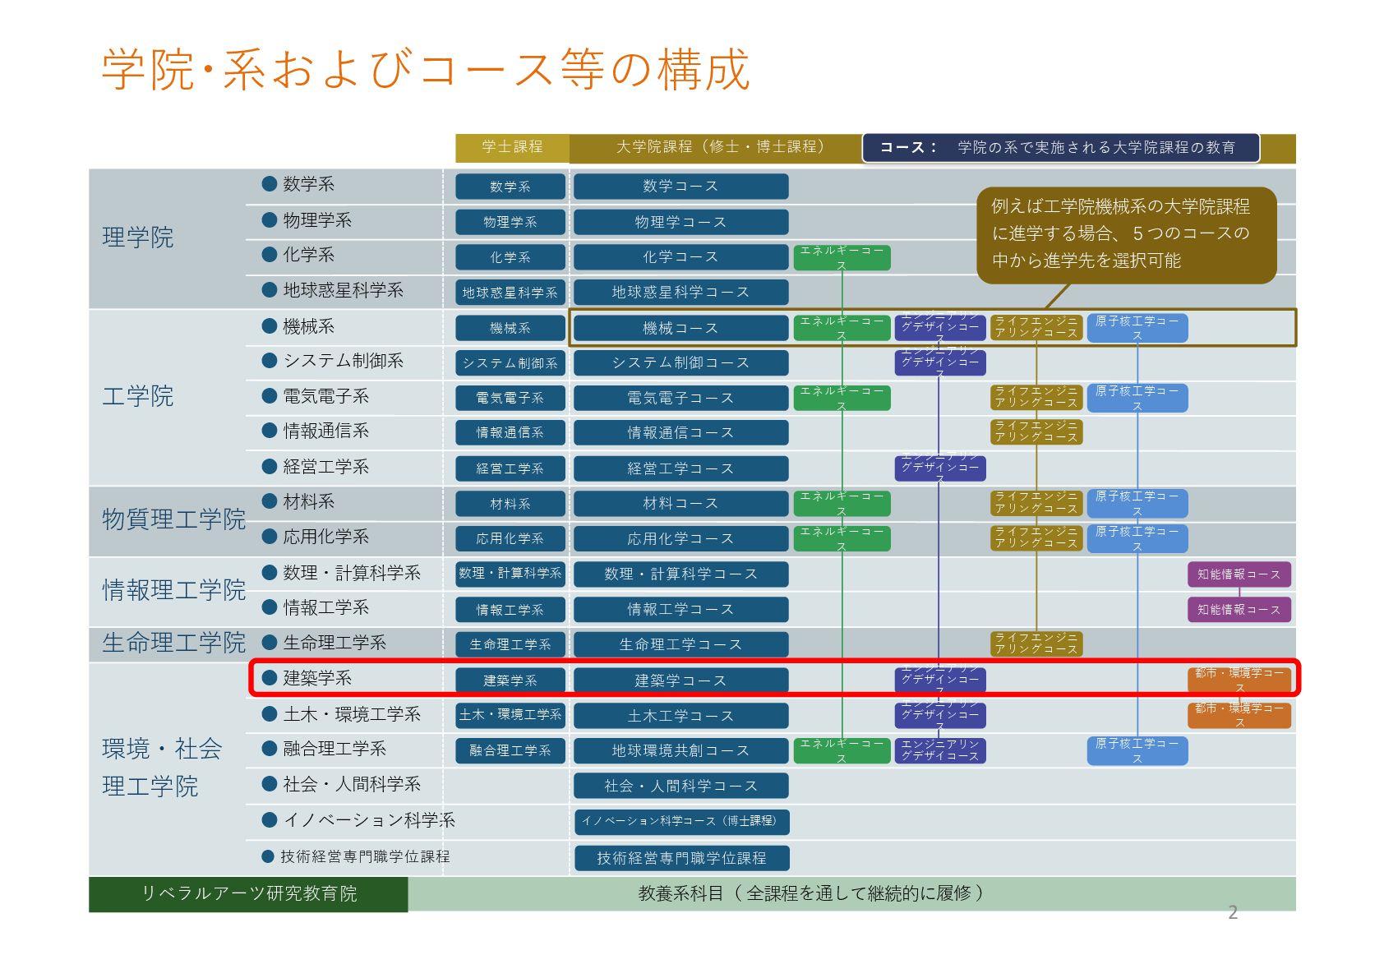1384x978 pixels.
Task: Select the 材料コース box
Action: point(680,503)
